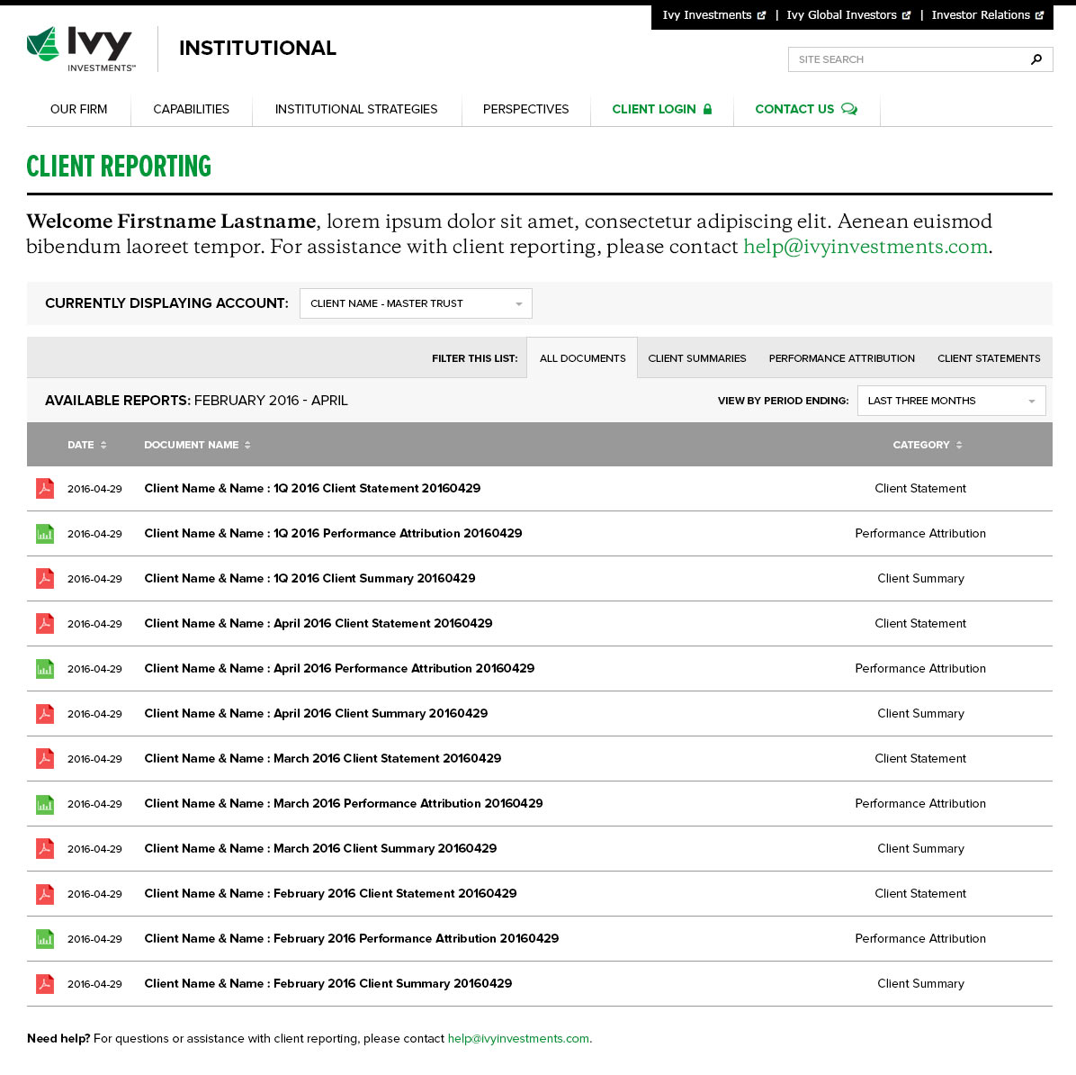Open April 2016 Performance Attribution 20160429 document

pos(339,668)
